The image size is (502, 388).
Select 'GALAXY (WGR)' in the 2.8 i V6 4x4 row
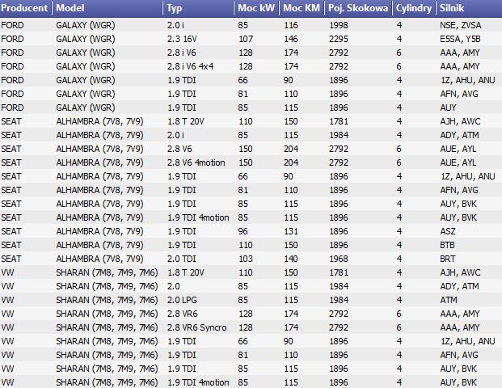(x=86, y=66)
